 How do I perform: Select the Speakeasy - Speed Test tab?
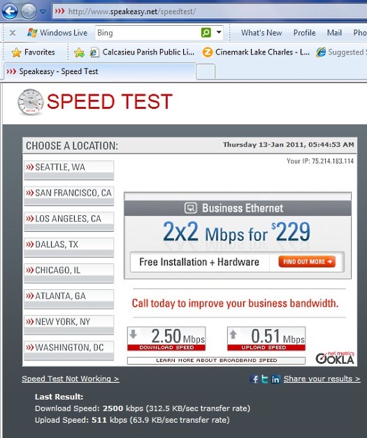click(x=100, y=71)
